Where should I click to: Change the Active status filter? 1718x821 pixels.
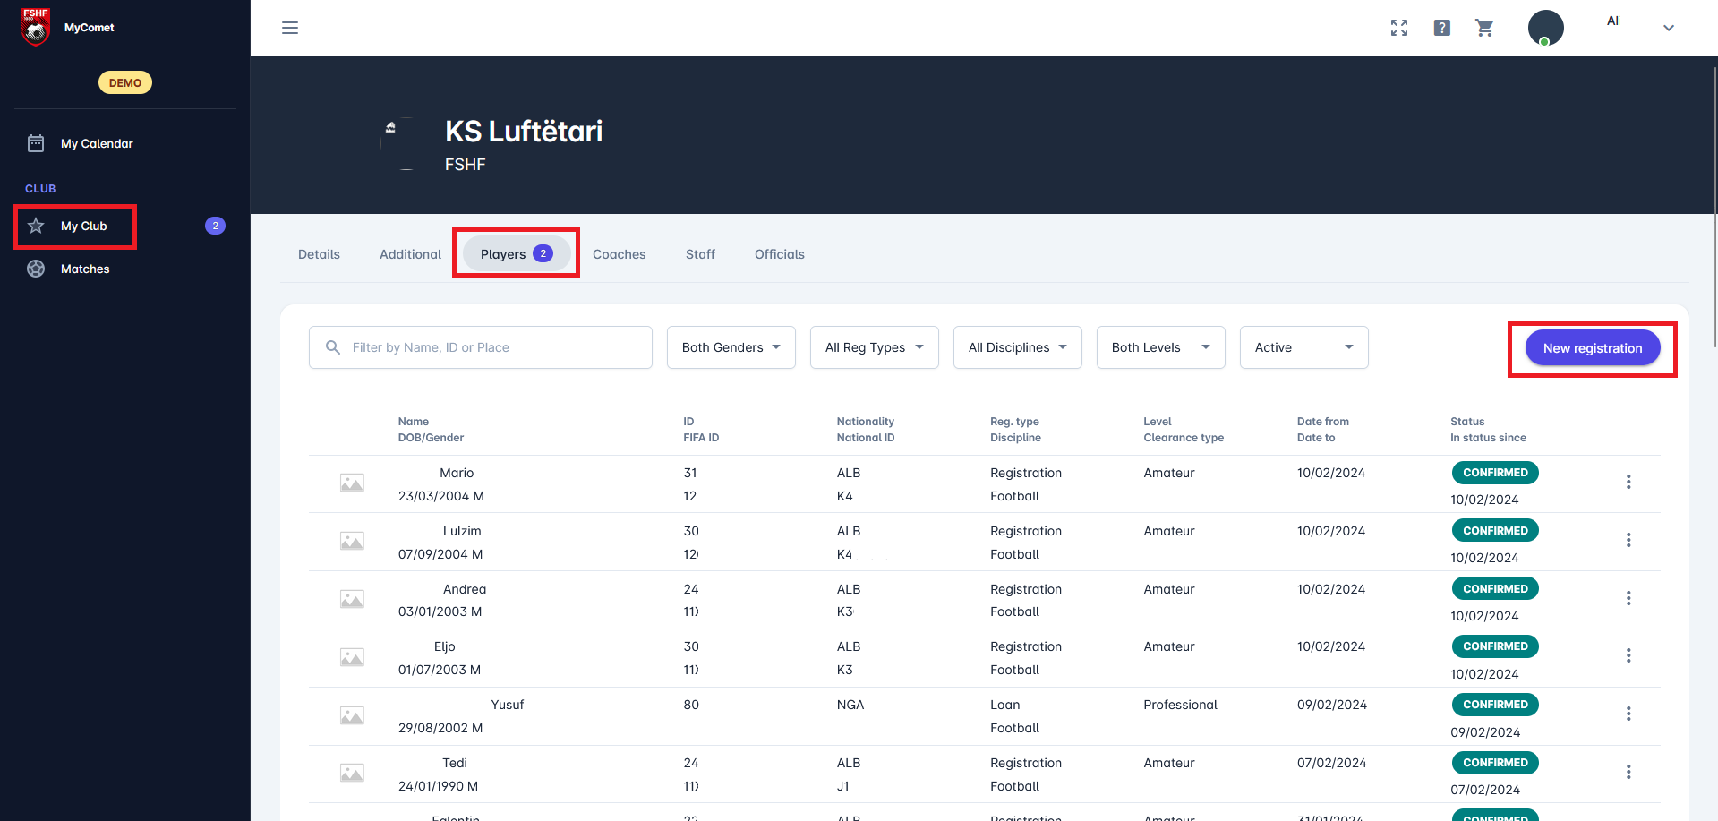pyautogui.click(x=1303, y=347)
